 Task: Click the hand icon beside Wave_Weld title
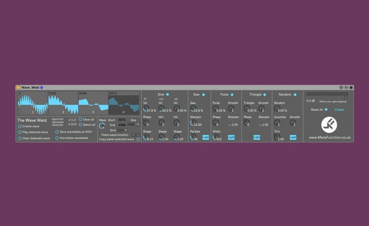click(x=42, y=87)
